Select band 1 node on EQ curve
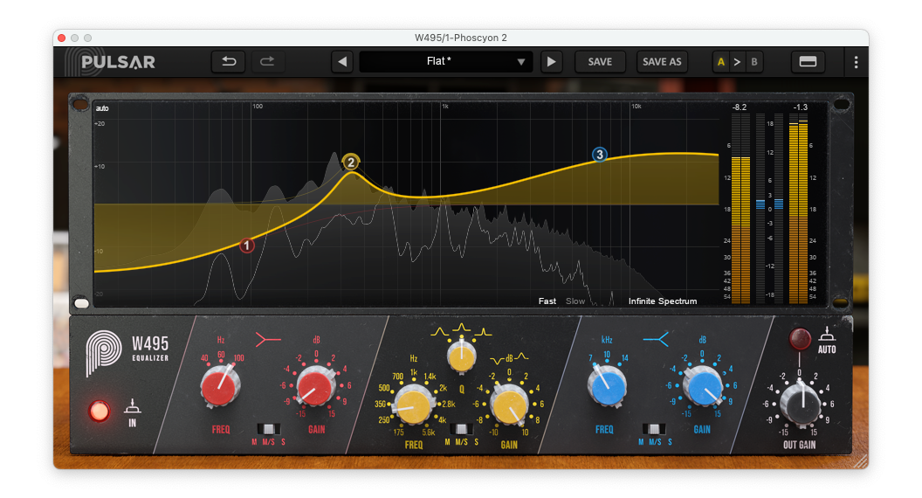The width and height of the screenshot is (922, 498). coord(247,246)
